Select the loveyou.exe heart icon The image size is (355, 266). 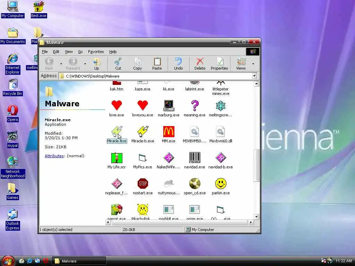142,105
